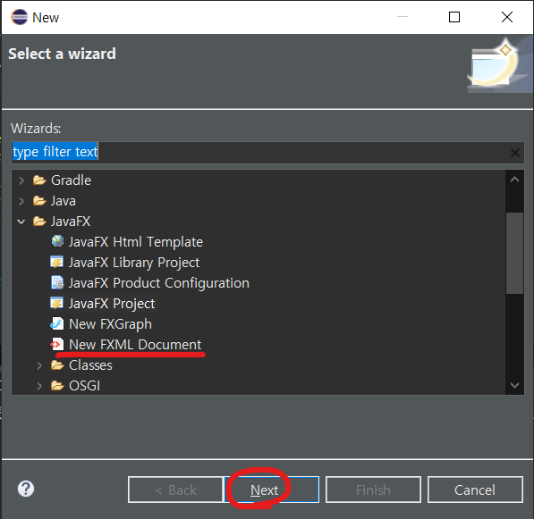Select JavaFX Html Template wizard

(x=136, y=242)
